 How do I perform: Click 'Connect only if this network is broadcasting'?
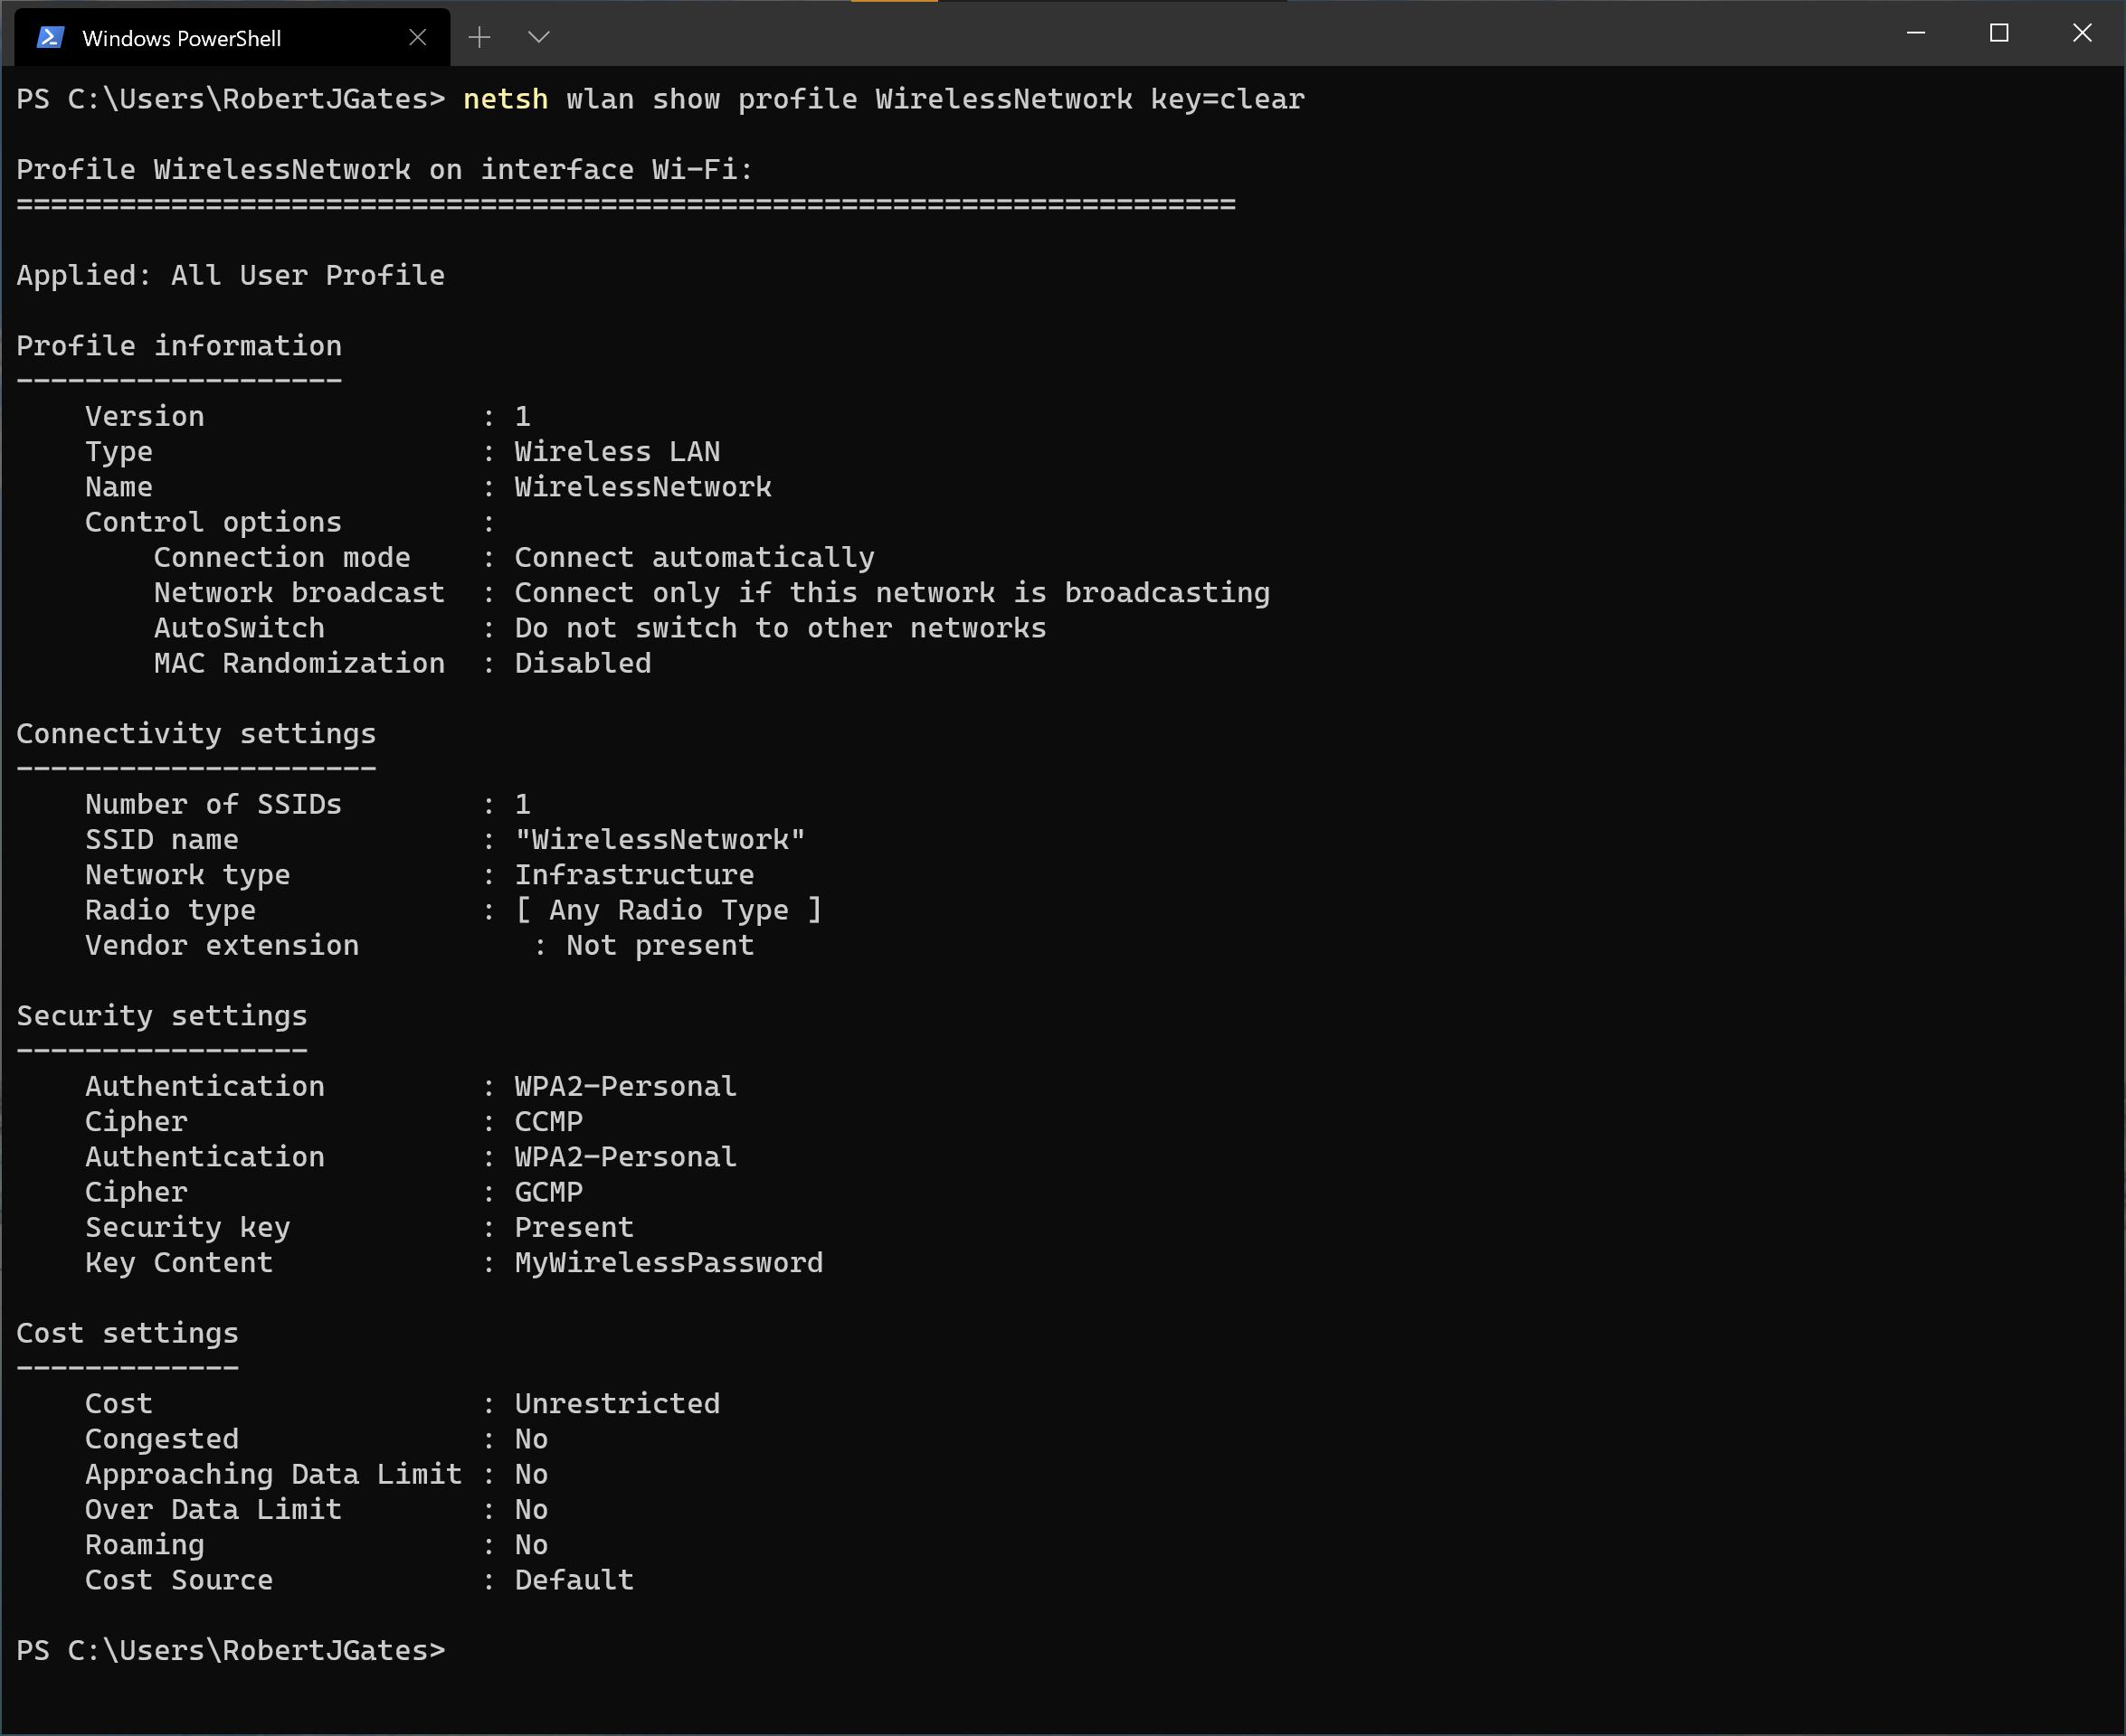click(x=892, y=593)
